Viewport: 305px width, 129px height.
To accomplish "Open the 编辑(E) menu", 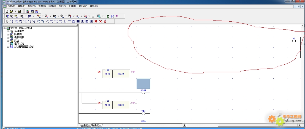I will point(21,6).
